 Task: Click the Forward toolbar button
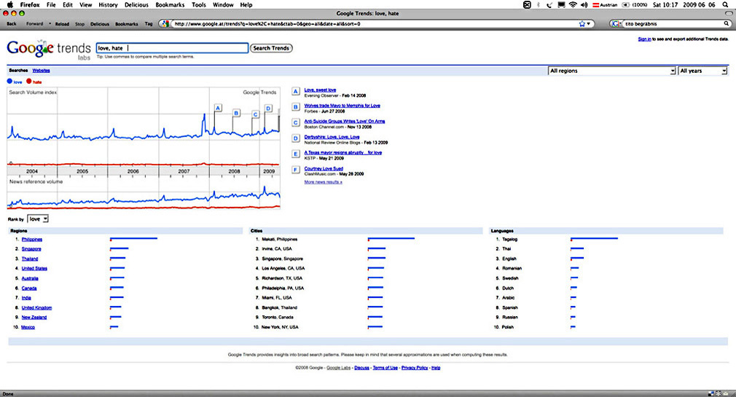click(x=34, y=23)
